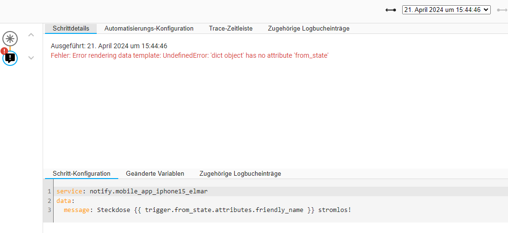
Task: View the Geänderte Variablen tab
Action: tap(155, 174)
